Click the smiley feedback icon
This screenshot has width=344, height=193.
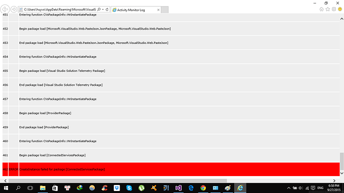click(340, 9)
